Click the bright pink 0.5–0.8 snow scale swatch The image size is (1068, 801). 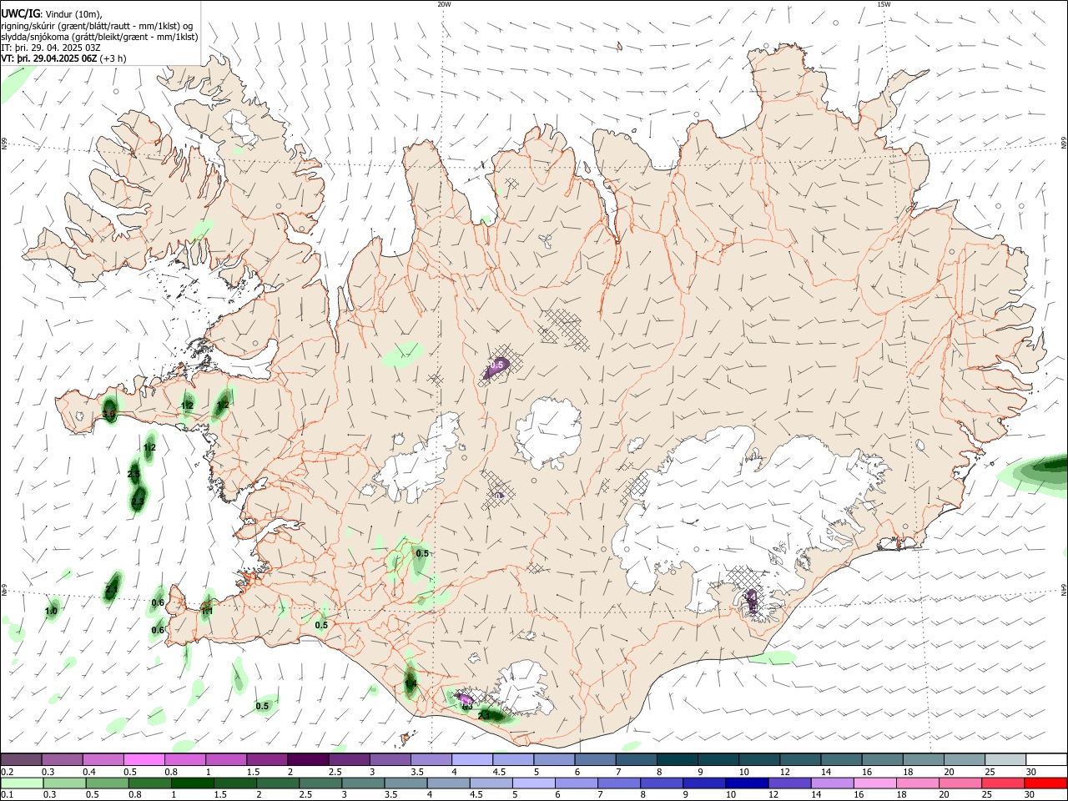[144, 759]
